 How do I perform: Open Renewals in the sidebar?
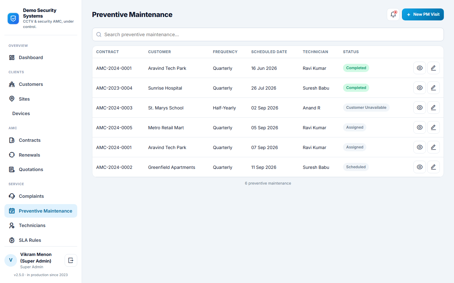[41, 155]
